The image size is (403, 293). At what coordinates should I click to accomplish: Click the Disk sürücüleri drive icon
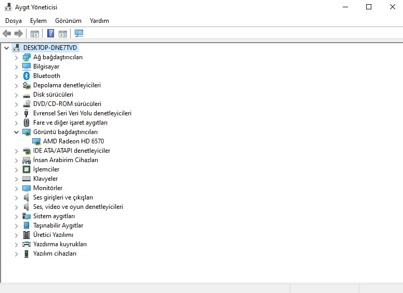click(x=26, y=96)
